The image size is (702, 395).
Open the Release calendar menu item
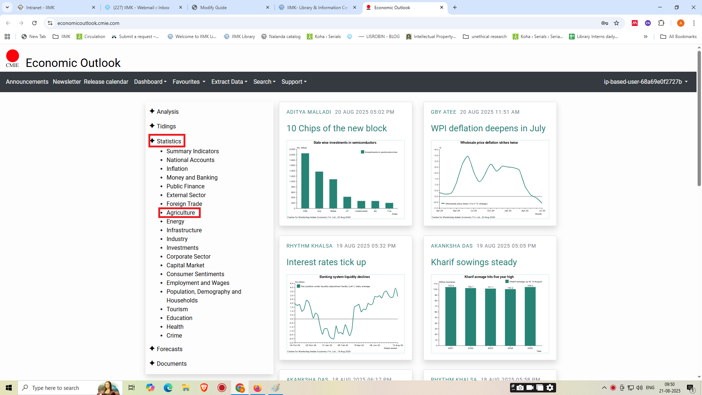106,82
